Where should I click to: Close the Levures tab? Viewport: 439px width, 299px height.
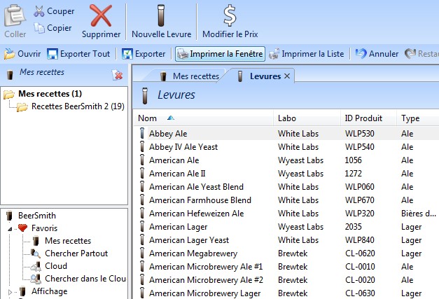pyautogui.click(x=287, y=76)
